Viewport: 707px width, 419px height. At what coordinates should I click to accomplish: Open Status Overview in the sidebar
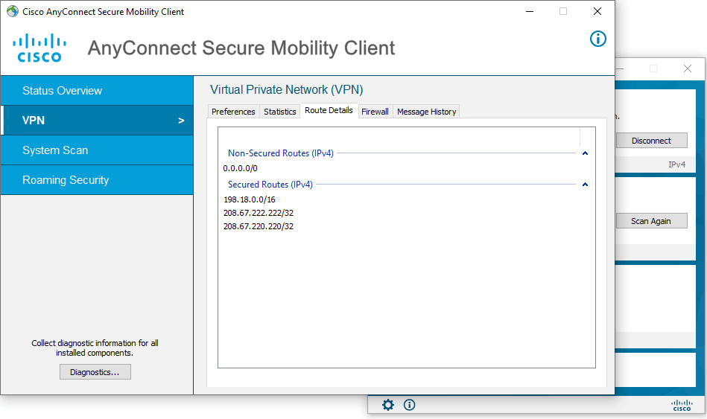coord(97,91)
